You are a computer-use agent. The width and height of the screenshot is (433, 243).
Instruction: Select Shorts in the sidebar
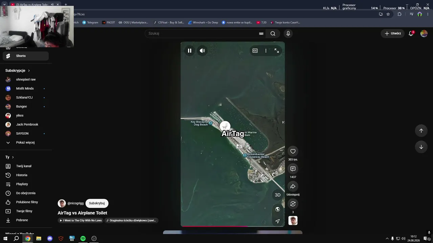pyautogui.click(x=26, y=56)
